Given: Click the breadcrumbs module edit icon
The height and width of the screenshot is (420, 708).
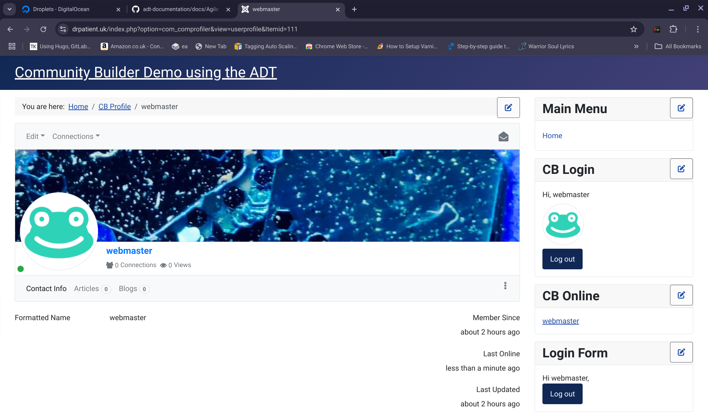Looking at the screenshot, I should pyautogui.click(x=508, y=108).
